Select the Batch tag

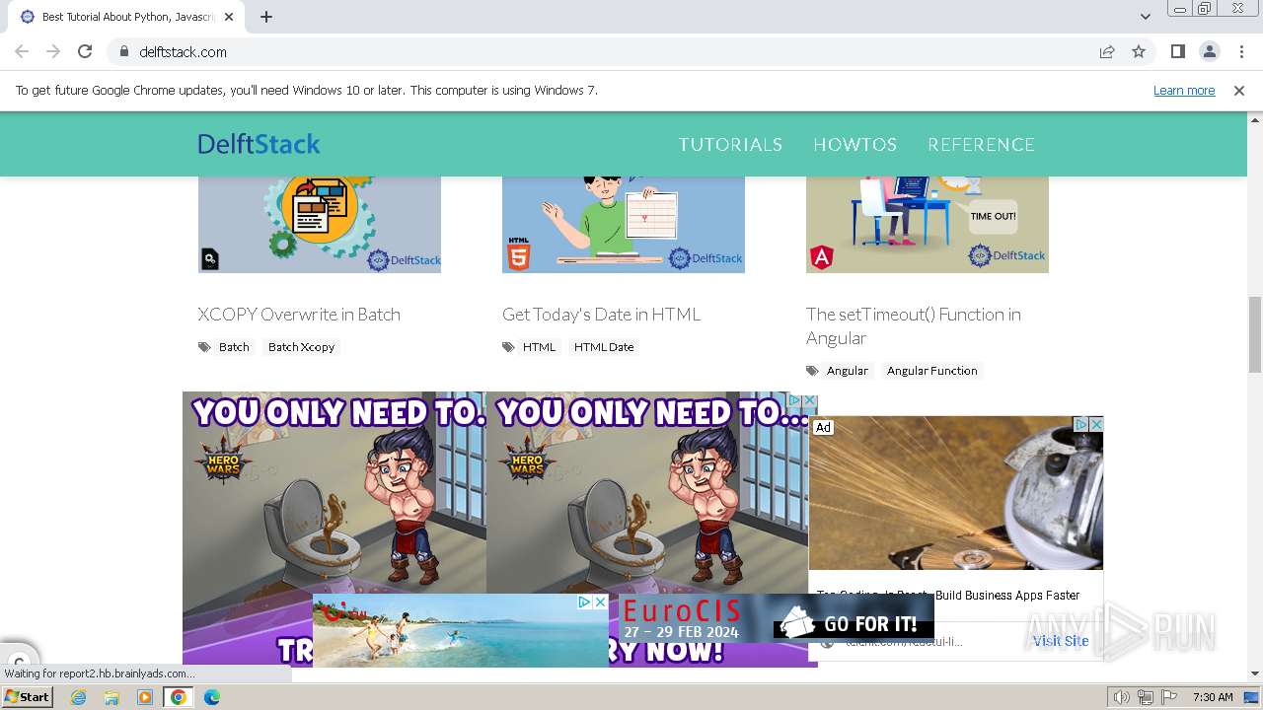tap(234, 347)
